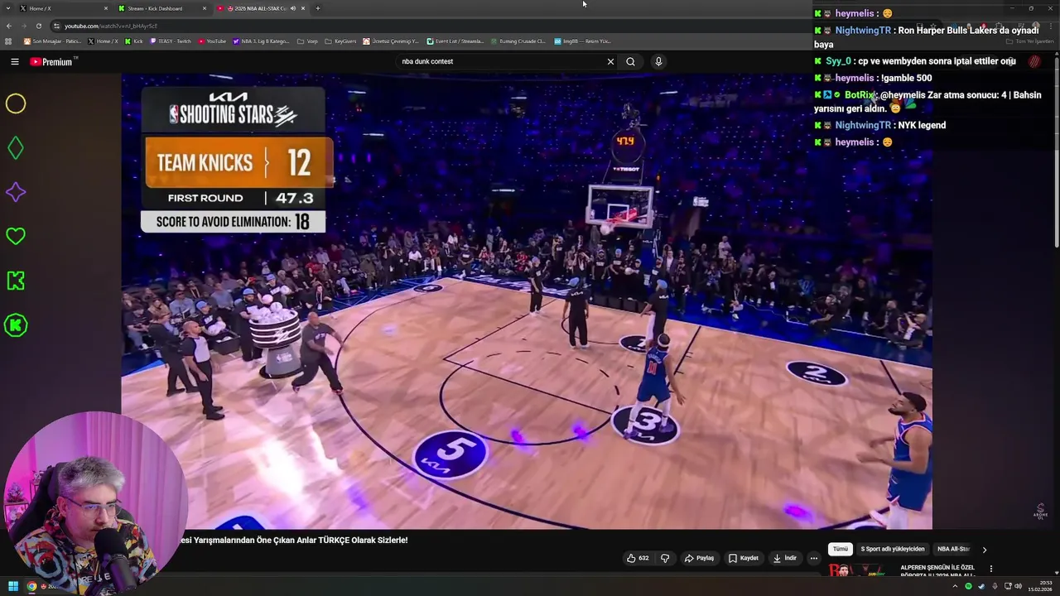Screen dimensions: 1060x596
Task: Click NightwingTR in the 'NYK legend' message
Action: pos(863,125)
